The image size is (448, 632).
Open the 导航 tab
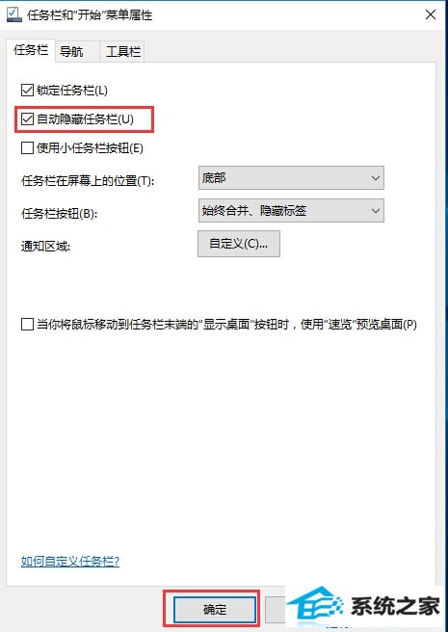[71, 52]
